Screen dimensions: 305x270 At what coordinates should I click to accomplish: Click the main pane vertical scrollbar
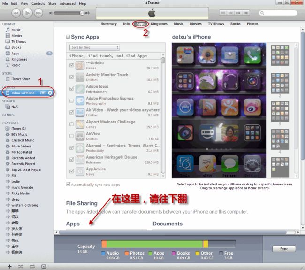pos(303,96)
